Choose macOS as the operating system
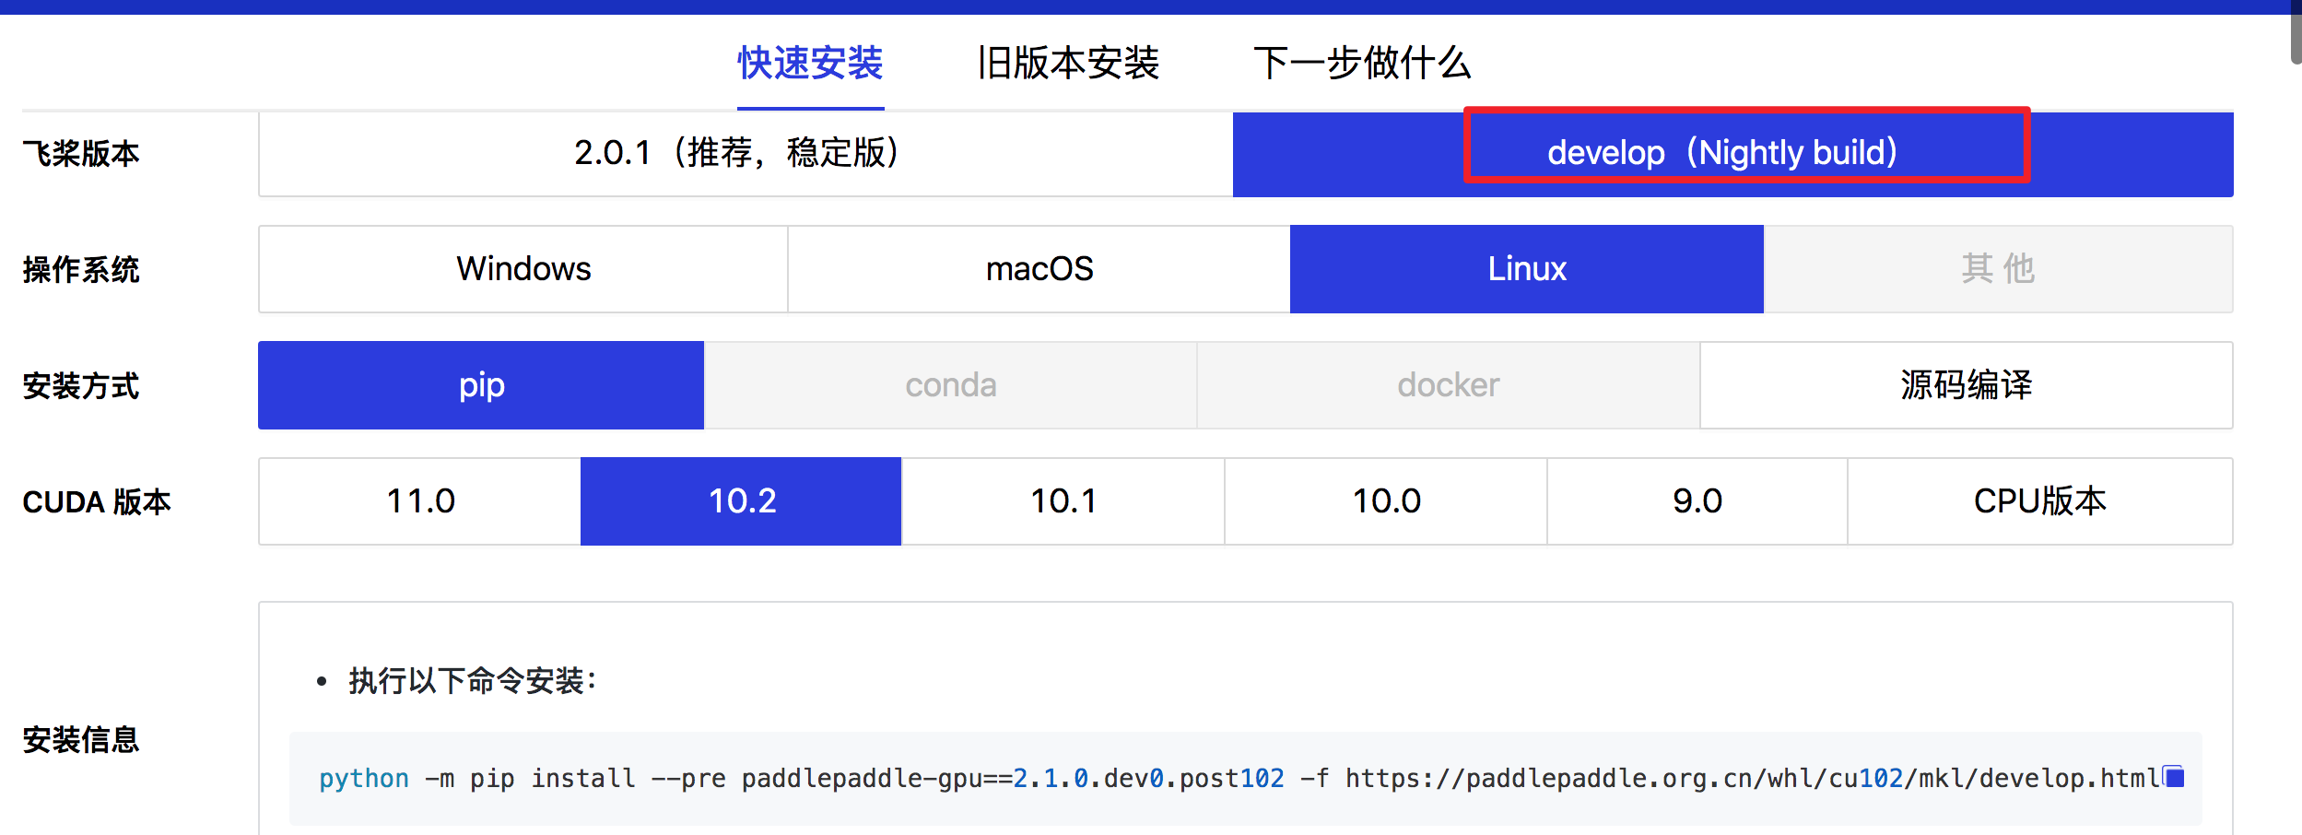The height and width of the screenshot is (835, 2302). click(x=1039, y=268)
